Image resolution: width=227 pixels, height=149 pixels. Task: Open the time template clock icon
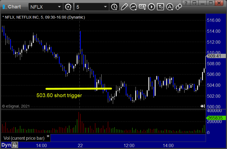point(114,7)
